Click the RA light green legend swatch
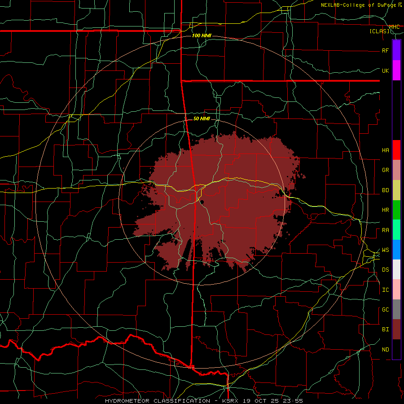404x404 pixels. click(396, 230)
